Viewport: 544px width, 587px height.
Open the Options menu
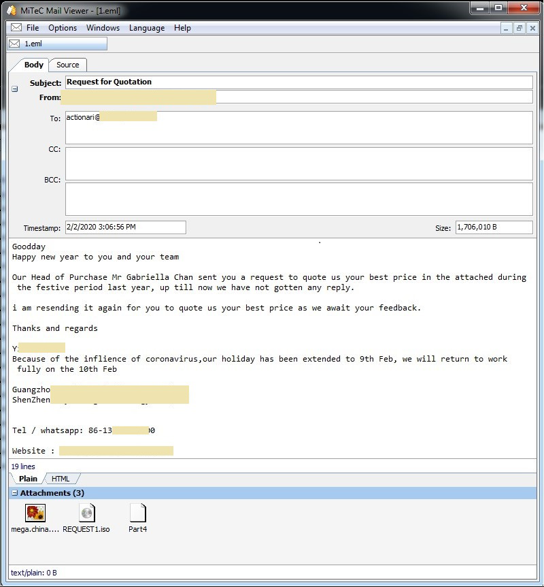coord(63,28)
